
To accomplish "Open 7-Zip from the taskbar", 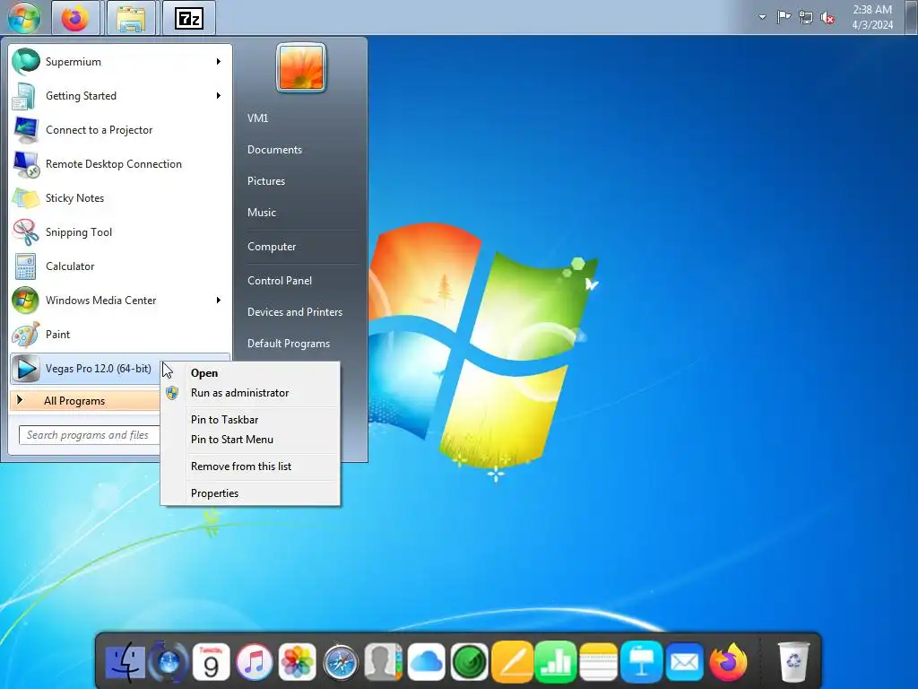I will [x=188, y=18].
